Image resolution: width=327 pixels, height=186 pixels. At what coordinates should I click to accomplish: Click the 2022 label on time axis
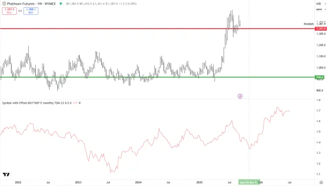point(18,182)
